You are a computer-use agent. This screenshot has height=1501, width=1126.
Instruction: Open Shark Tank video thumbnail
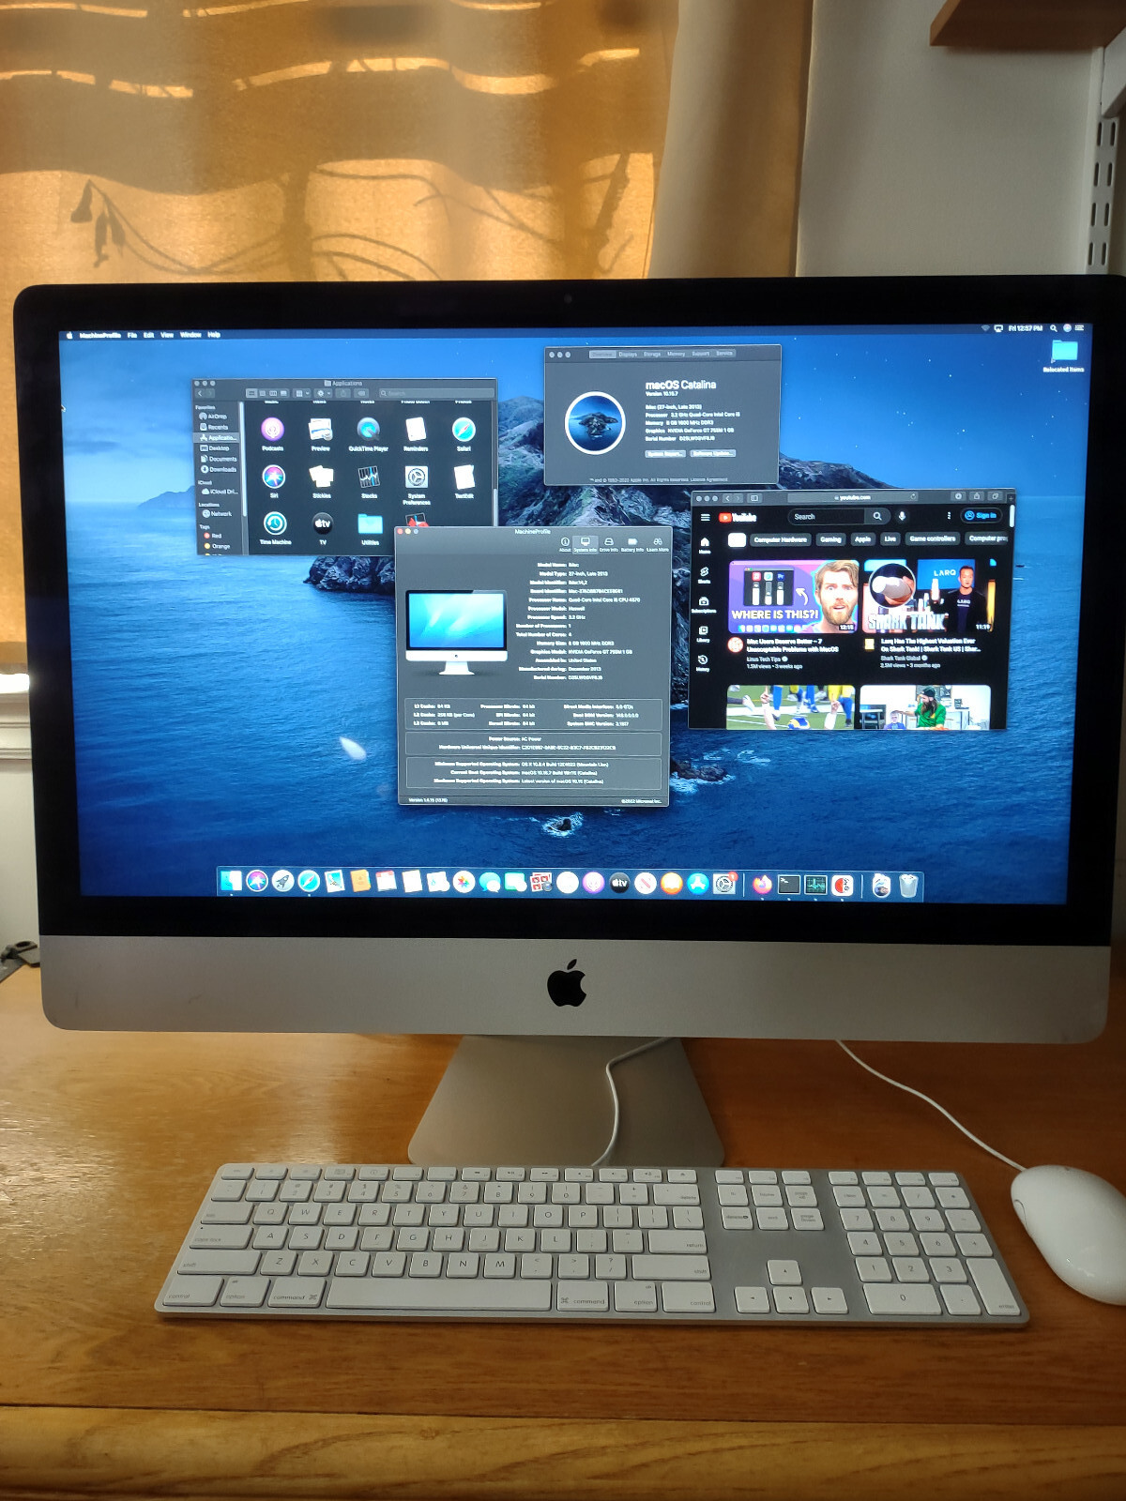928,596
